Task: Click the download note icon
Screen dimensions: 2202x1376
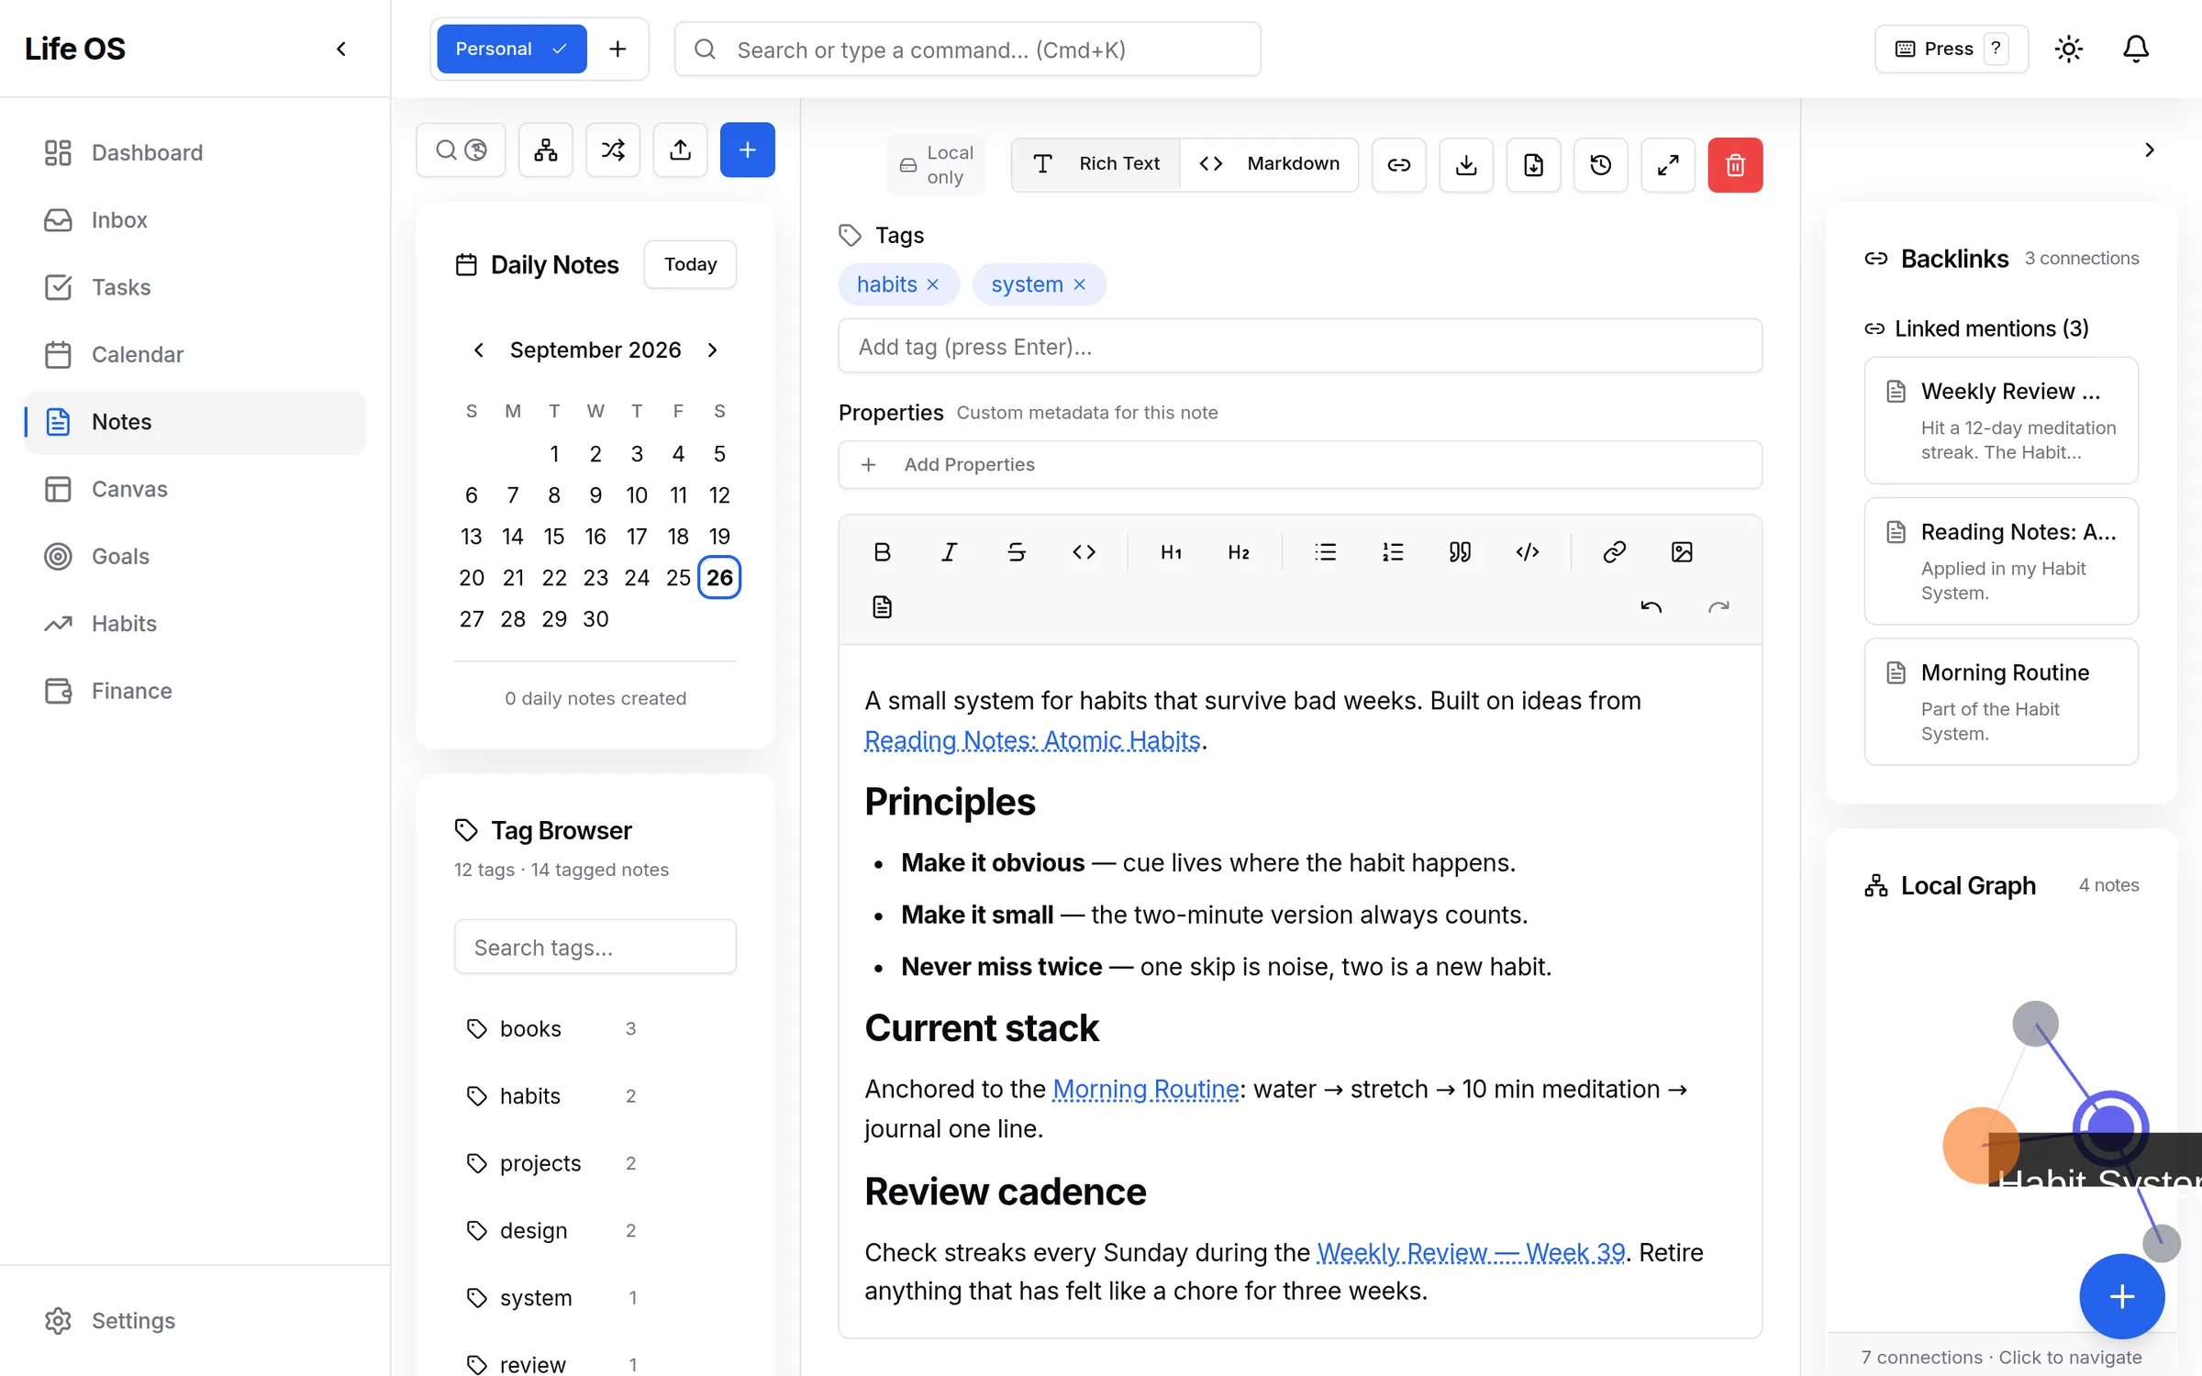Action: pyautogui.click(x=1466, y=164)
